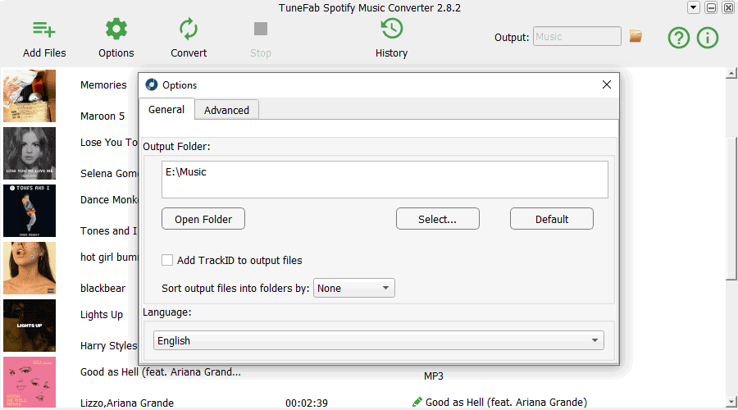738x410 pixels.
Task: Click the MP3 format label
Action: pos(434,376)
